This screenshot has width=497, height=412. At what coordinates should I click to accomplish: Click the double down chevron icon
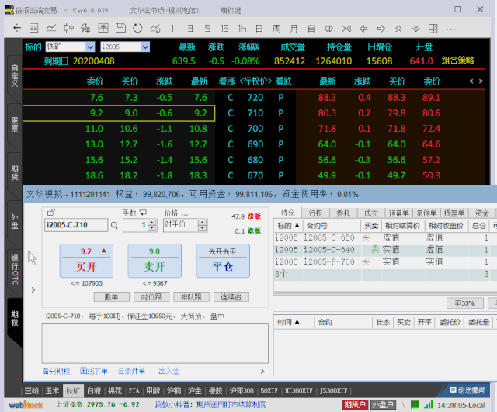[416, 29]
